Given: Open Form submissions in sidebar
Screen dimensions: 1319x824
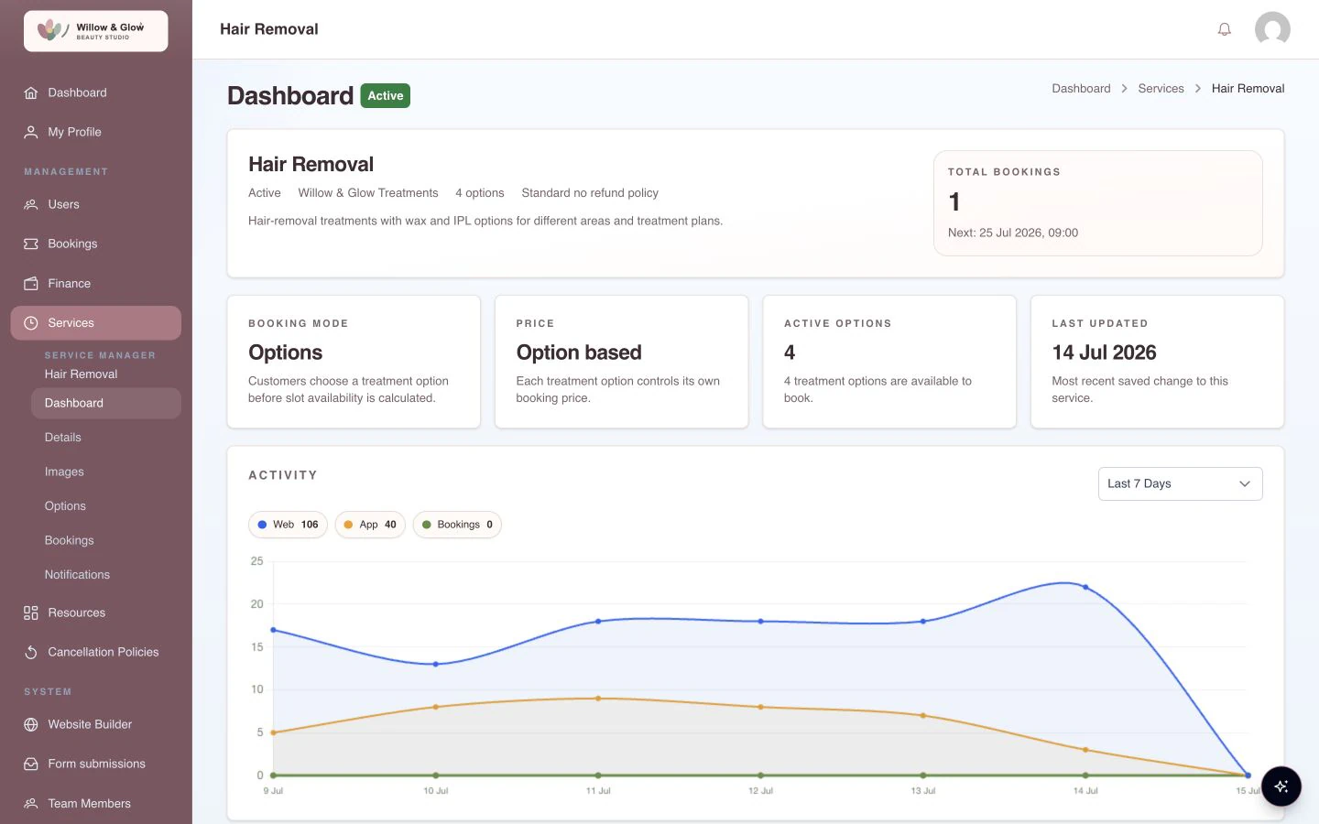Looking at the screenshot, I should 96,764.
